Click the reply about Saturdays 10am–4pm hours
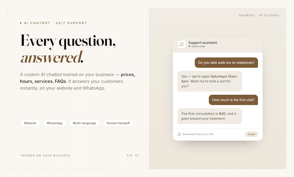294x177 pixels. point(210,81)
